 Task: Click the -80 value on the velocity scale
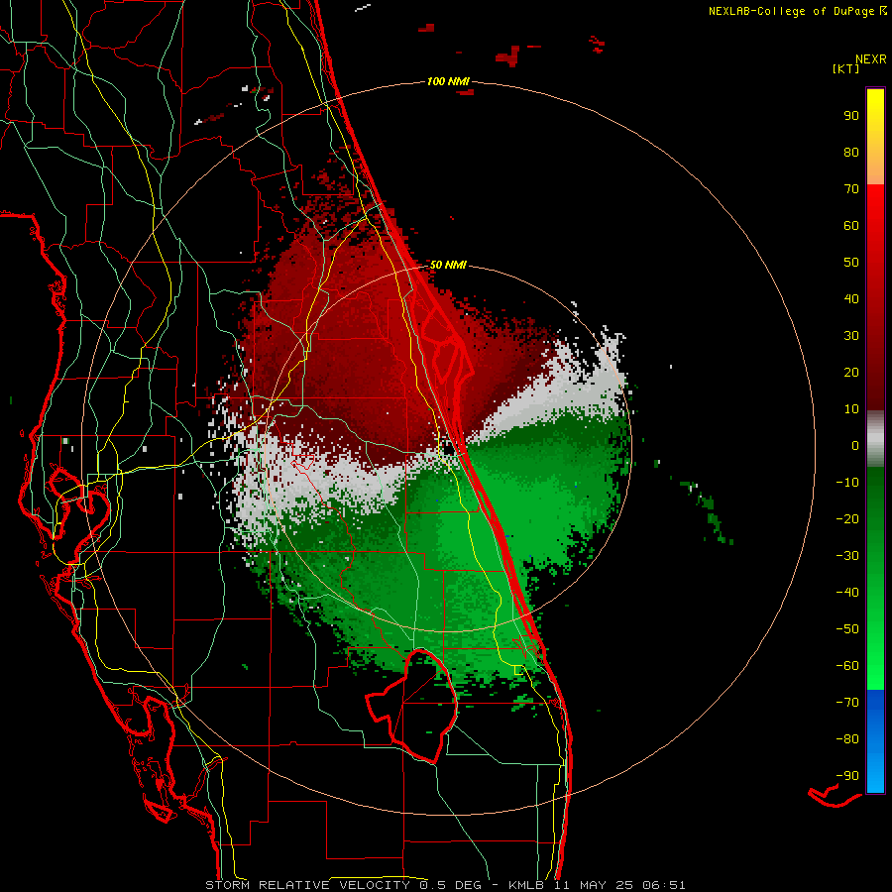pos(847,739)
